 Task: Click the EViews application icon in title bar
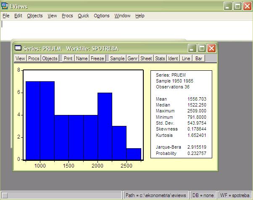(x=5, y=6)
